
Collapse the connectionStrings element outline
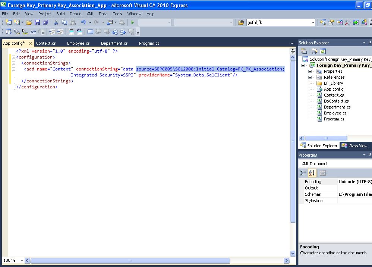(13, 63)
